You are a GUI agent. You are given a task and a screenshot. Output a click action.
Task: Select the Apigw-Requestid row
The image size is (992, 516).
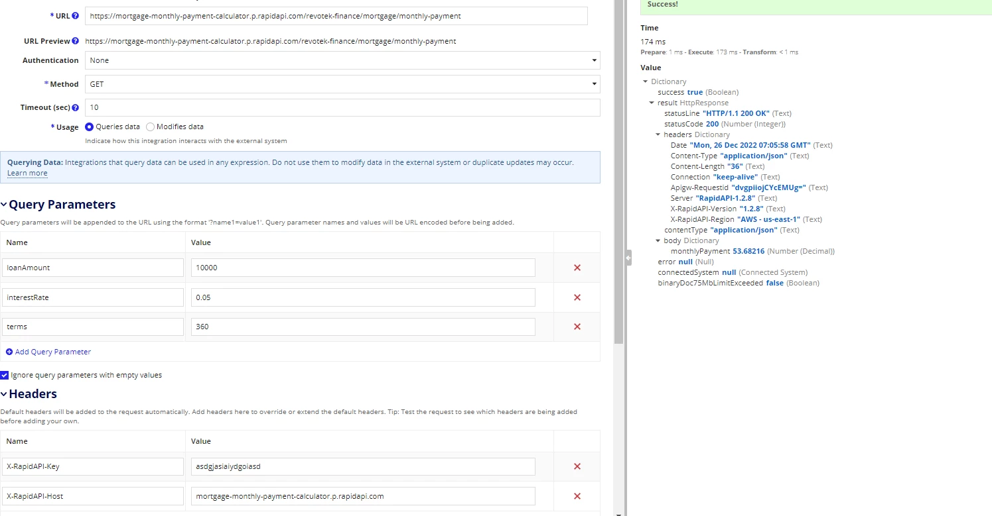(749, 187)
